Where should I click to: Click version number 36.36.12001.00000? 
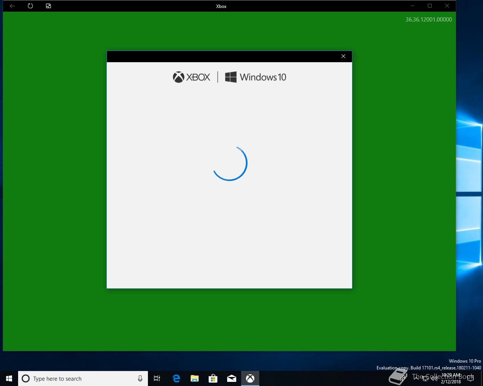429,20
